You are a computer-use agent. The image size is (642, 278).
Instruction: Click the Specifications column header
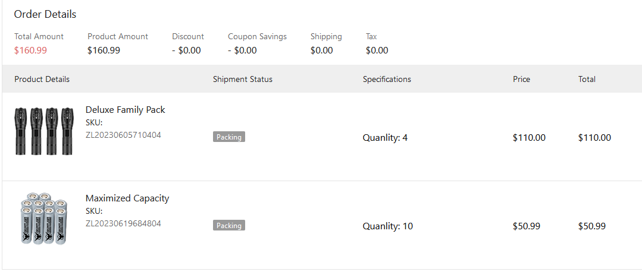point(387,79)
